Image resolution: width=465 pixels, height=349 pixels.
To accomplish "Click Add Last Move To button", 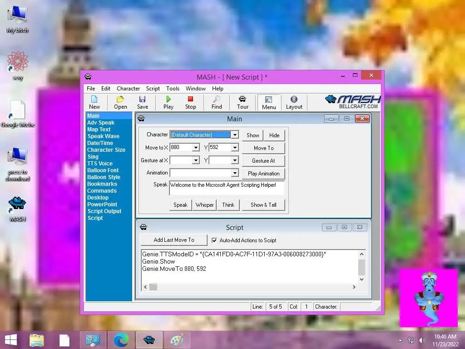I will (174, 240).
